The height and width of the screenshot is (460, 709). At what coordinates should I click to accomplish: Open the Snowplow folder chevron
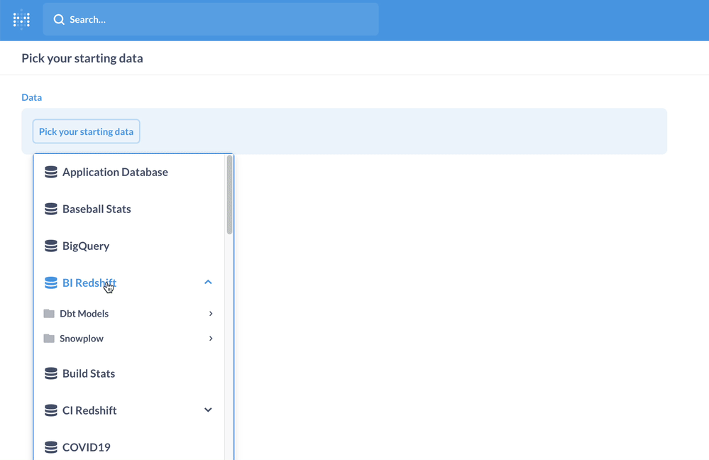point(210,338)
